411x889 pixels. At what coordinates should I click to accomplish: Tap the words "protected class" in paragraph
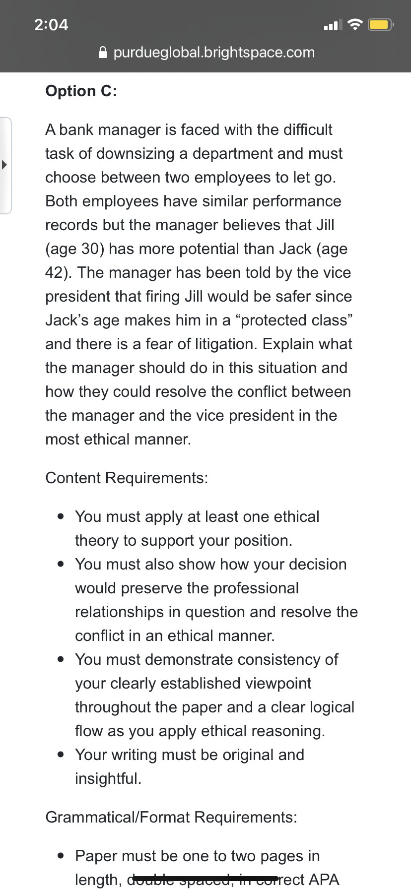click(x=296, y=320)
